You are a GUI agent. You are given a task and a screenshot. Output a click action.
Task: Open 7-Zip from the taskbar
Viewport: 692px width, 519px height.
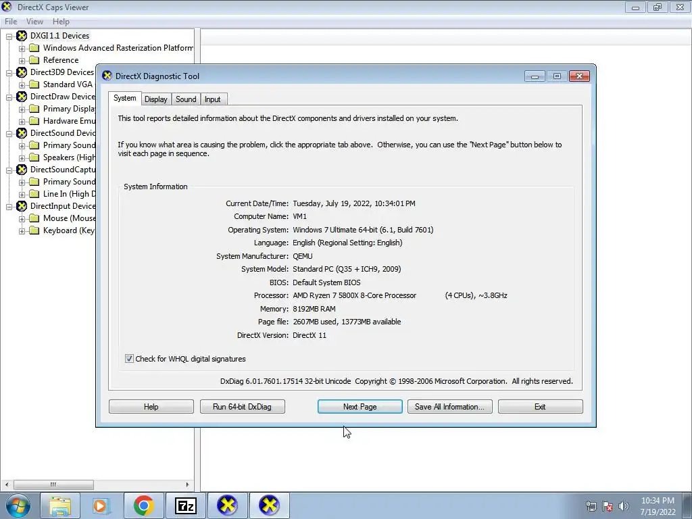point(185,505)
